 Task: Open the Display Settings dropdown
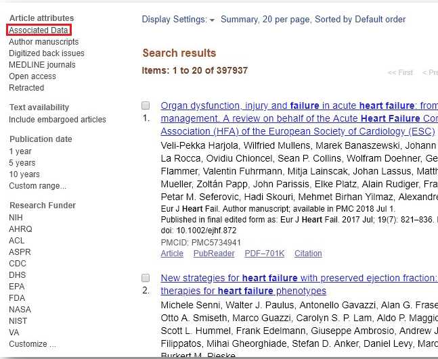point(178,20)
